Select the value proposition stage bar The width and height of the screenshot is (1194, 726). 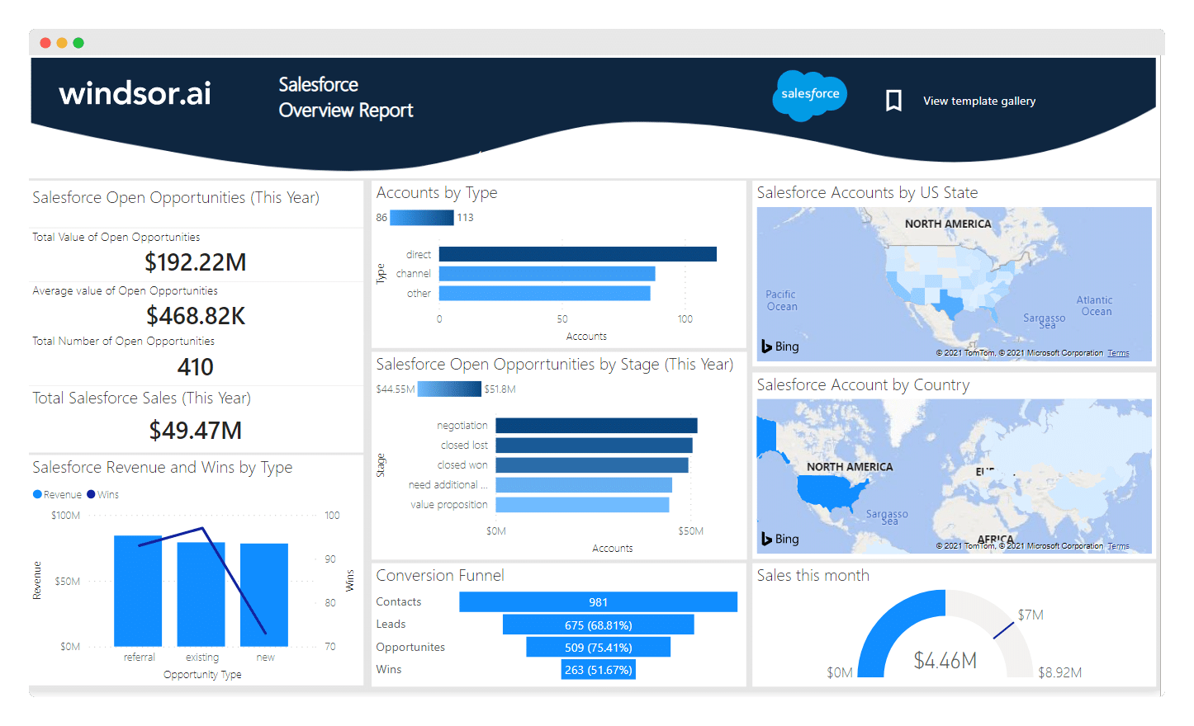coord(582,505)
